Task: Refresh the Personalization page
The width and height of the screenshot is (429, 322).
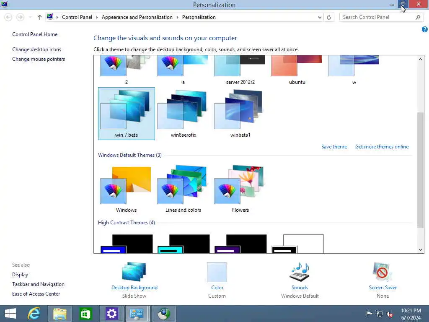Action: (329, 17)
